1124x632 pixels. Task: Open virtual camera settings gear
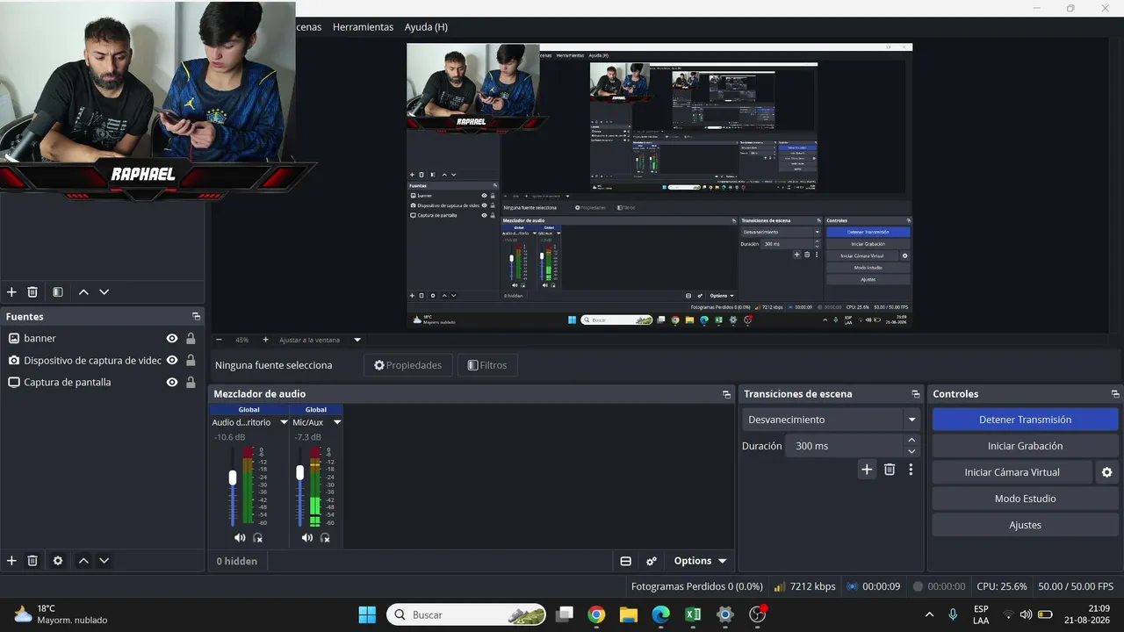click(x=1106, y=472)
